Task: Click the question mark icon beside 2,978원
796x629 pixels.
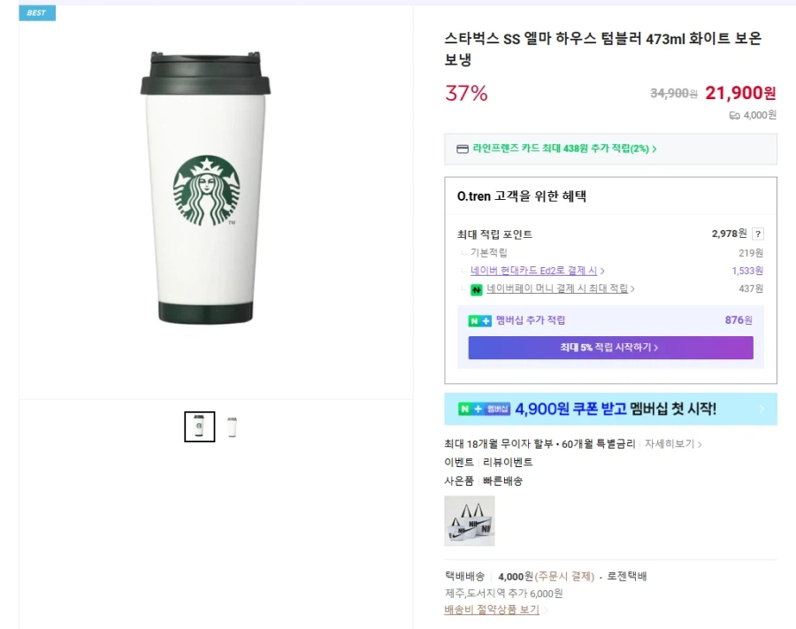Action: (x=758, y=234)
